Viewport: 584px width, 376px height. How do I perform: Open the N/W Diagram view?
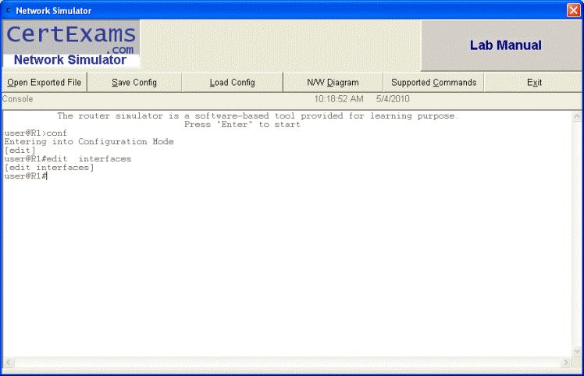click(333, 83)
